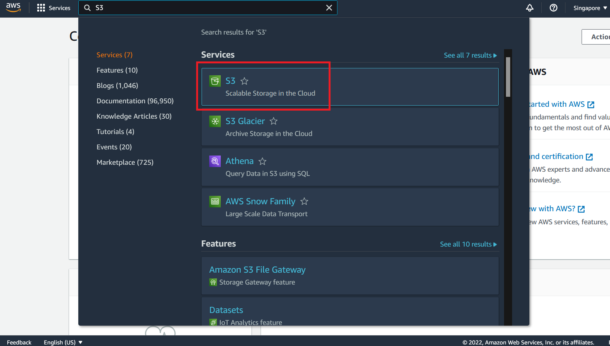
Task: Click the Storage Gateway feature icon
Action: 213,282
